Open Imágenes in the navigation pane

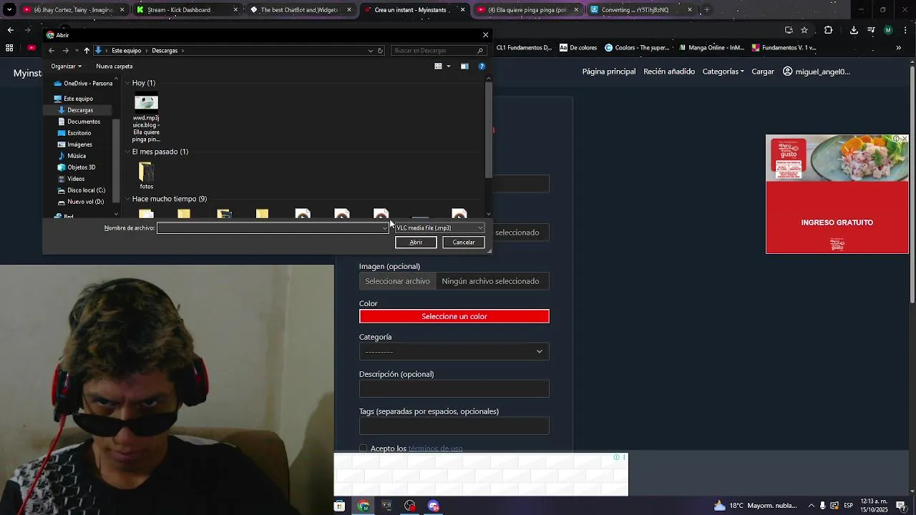(x=74, y=144)
